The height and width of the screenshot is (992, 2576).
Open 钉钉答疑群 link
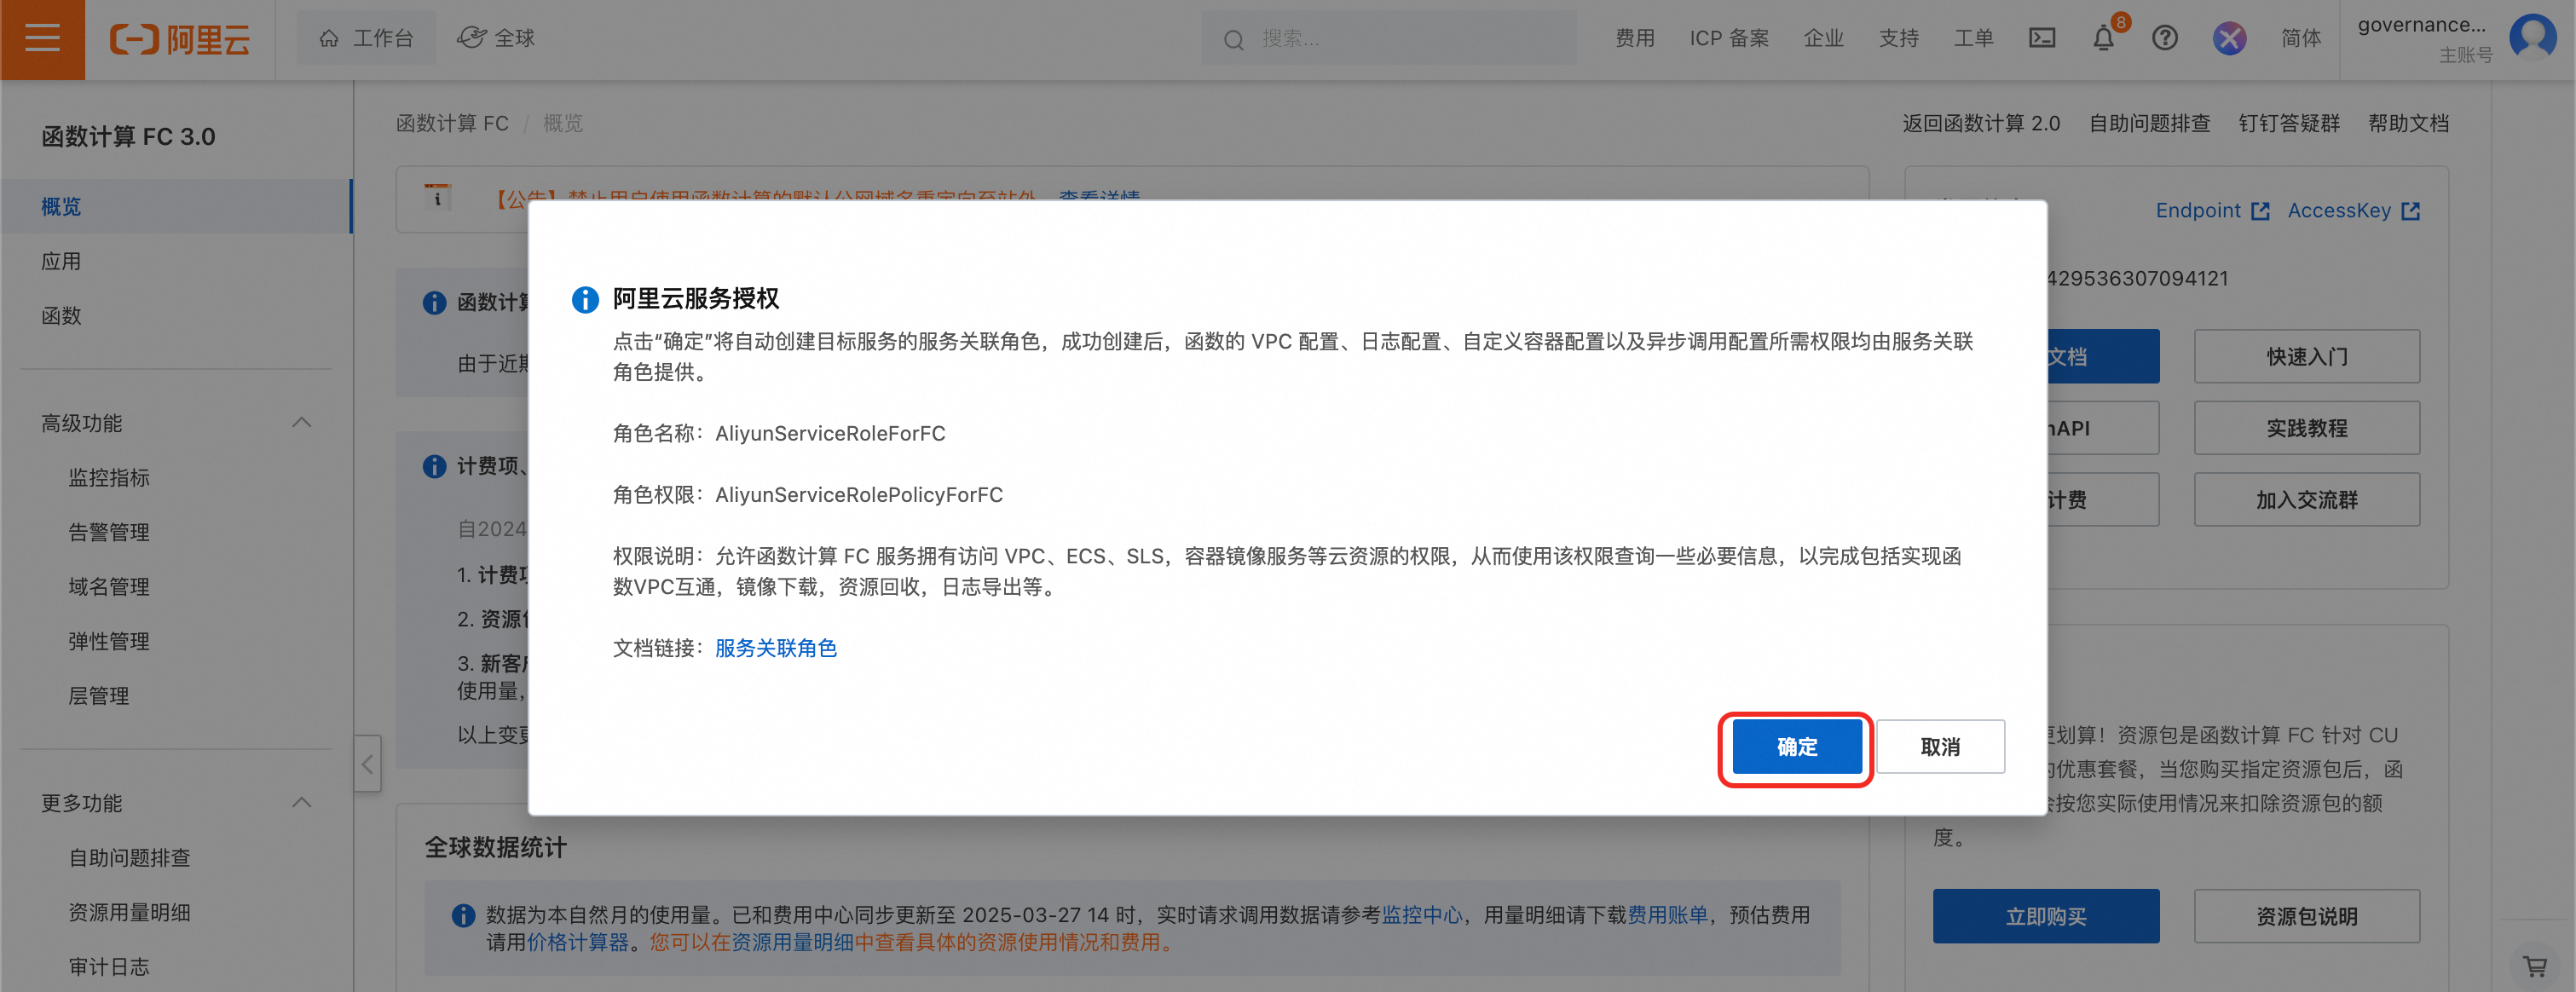pos(2289,123)
